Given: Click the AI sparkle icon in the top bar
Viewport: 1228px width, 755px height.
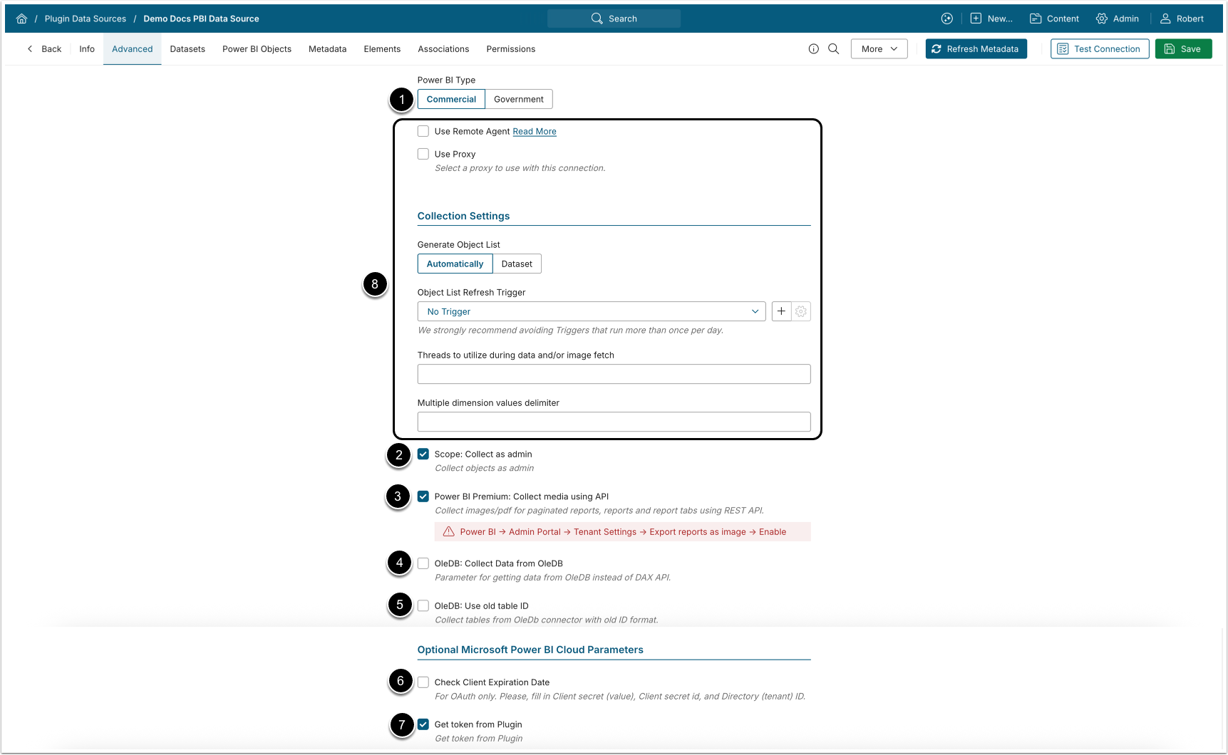Looking at the screenshot, I should (946, 18).
